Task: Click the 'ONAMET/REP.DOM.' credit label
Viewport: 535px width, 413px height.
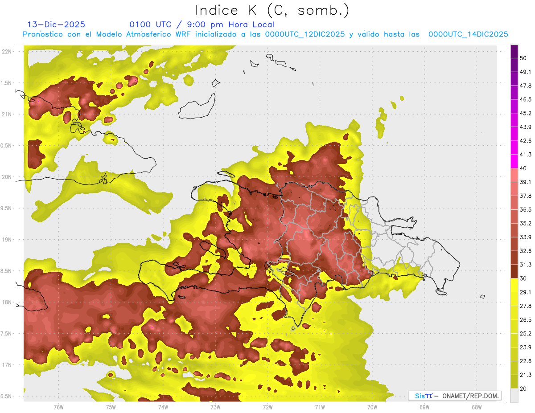Action: (x=470, y=396)
